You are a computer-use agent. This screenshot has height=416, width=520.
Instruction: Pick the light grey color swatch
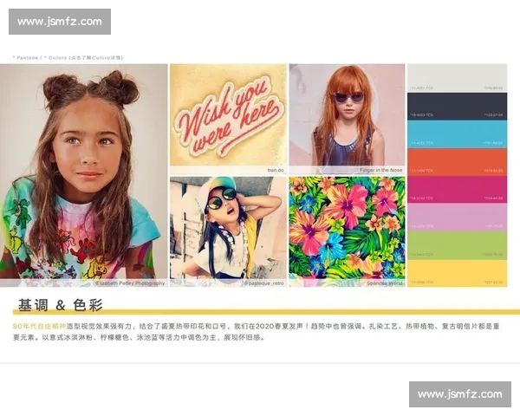(x=457, y=78)
